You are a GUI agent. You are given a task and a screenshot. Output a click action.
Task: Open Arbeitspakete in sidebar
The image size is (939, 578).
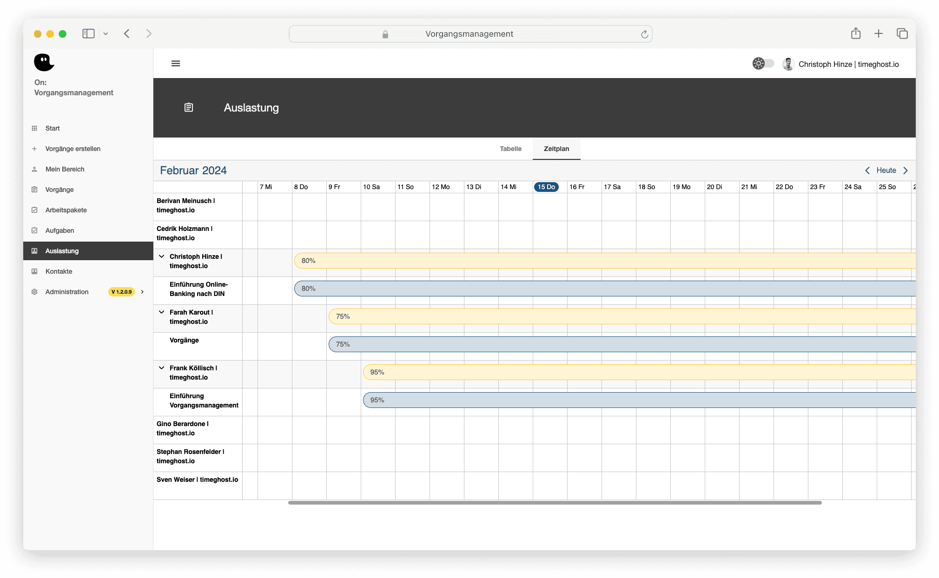point(88,210)
